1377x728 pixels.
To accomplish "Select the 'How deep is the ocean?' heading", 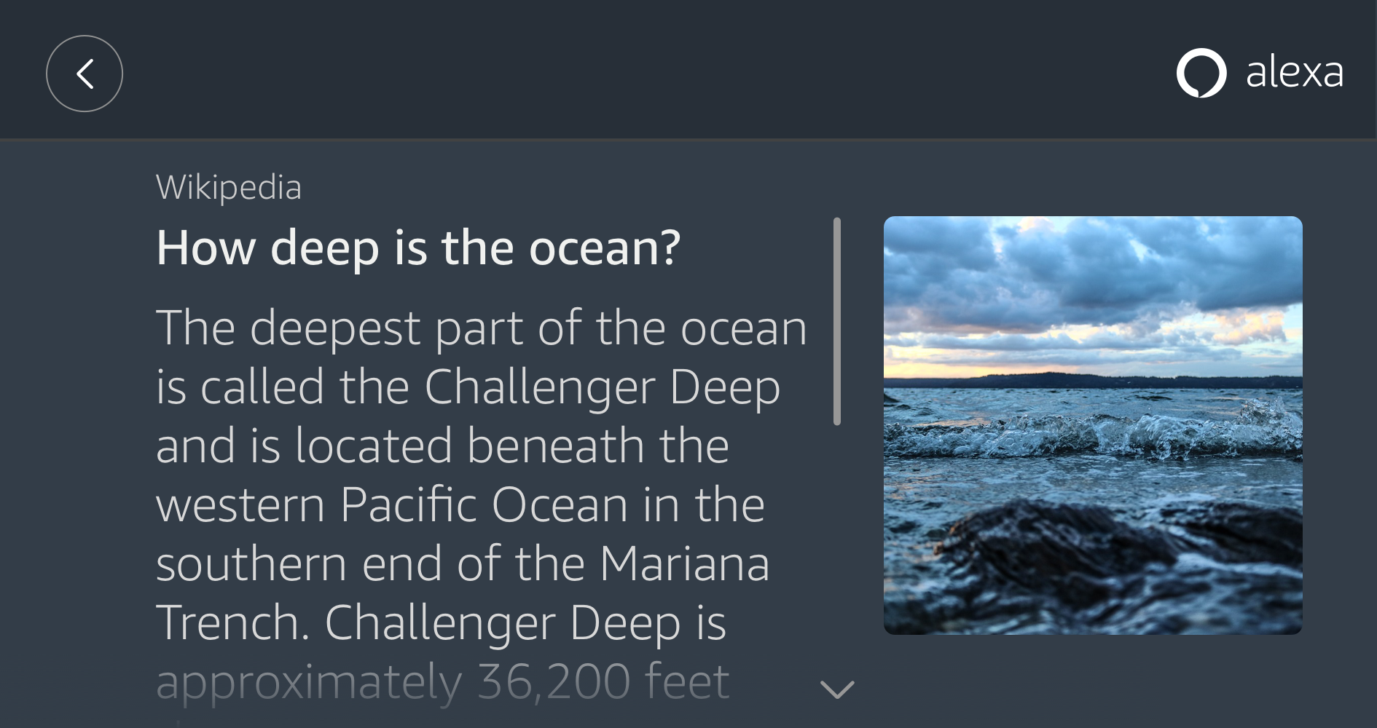I will coord(418,248).
